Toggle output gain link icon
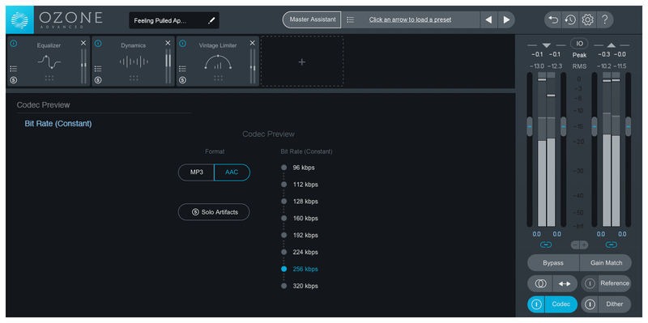Viewport: 648px width, 323px height. coord(612,245)
